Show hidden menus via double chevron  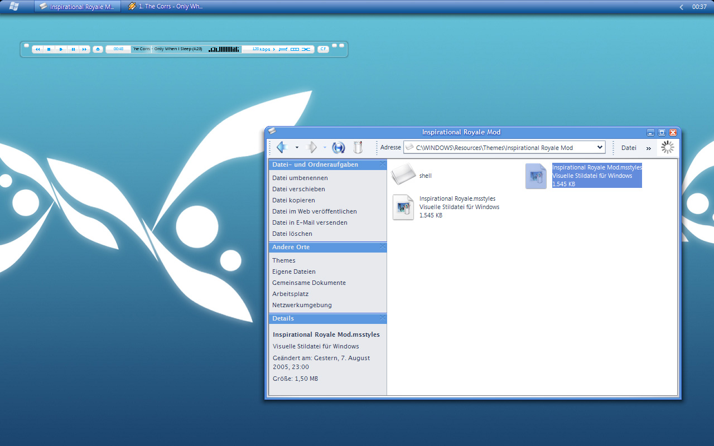649,148
